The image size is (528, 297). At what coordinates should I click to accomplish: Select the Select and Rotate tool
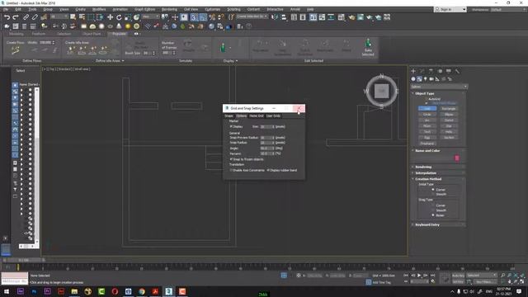click(119, 17)
